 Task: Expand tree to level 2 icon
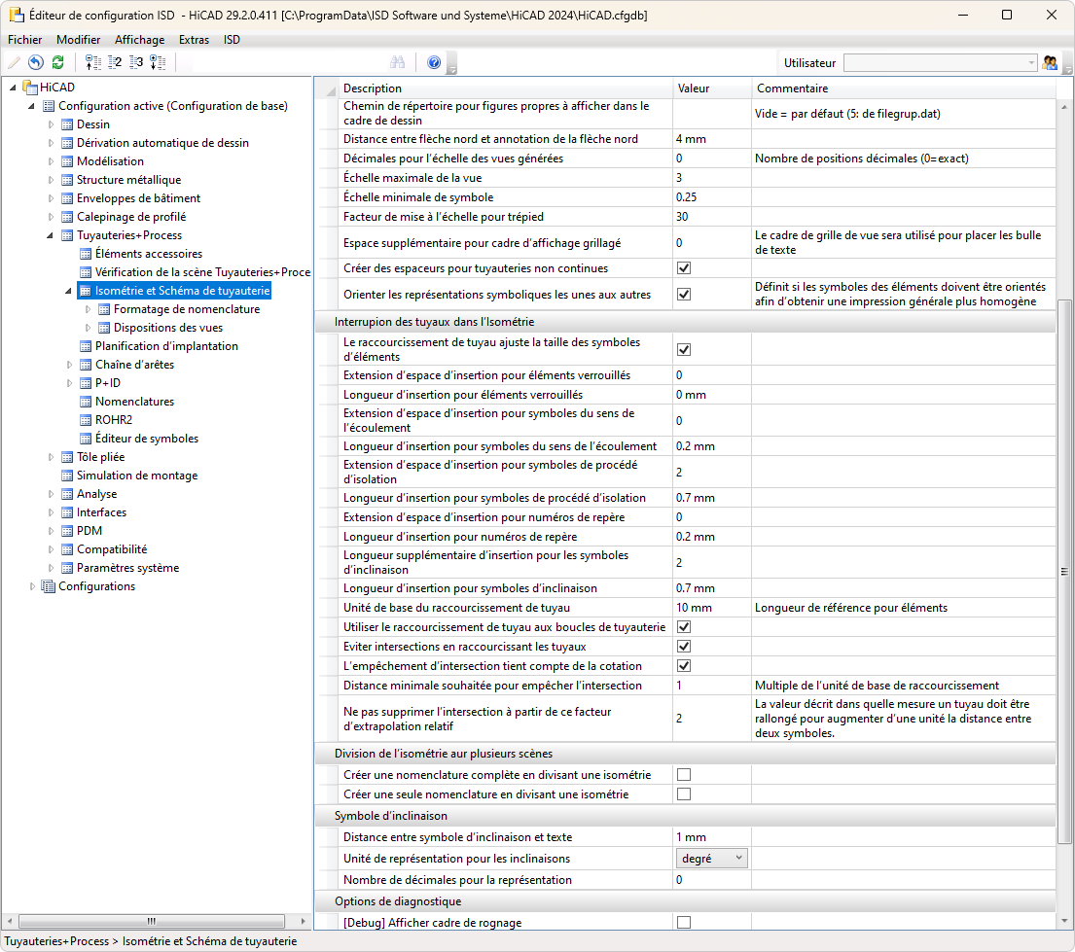point(115,62)
